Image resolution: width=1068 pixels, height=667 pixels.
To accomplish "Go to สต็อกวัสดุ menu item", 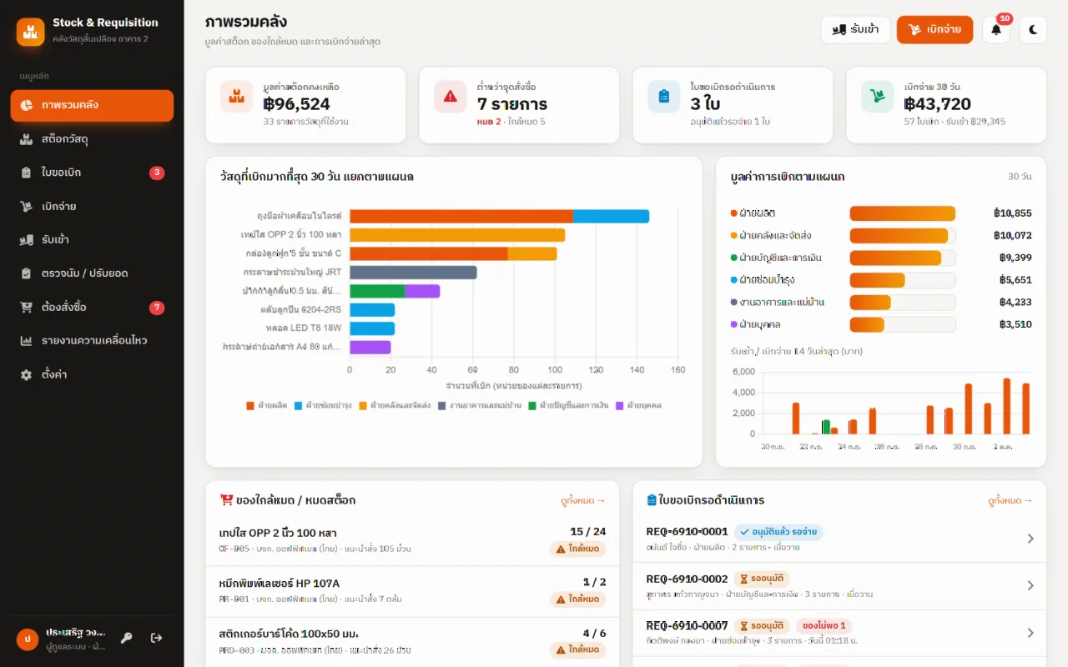I will [92, 139].
